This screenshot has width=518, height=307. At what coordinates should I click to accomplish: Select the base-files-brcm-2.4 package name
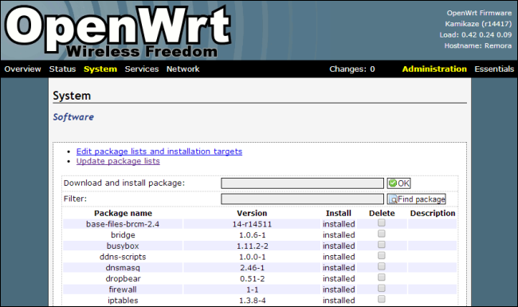[x=123, y=224]
